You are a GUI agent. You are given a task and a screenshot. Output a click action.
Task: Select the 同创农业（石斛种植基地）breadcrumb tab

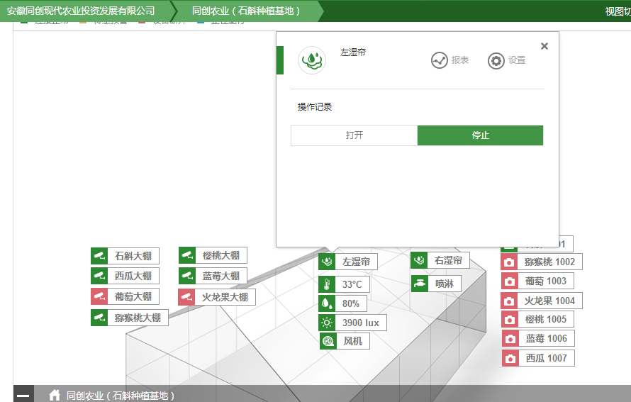246,11
